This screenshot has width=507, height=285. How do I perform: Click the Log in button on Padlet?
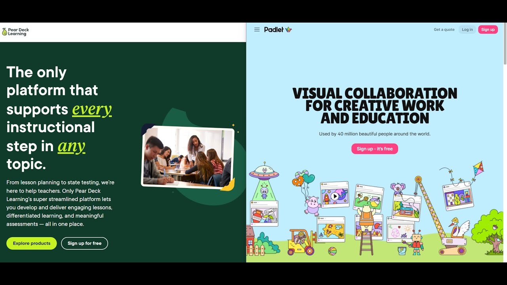pyautogui.click(x=467, y=30)
